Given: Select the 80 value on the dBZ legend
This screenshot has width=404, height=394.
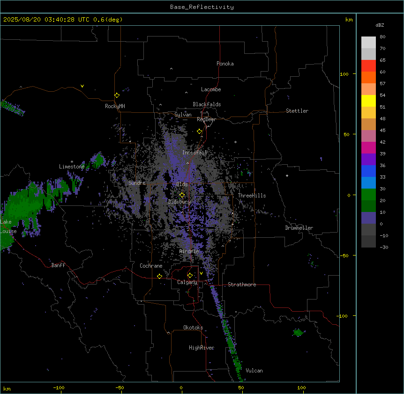Looking at the screenshot, I should pyautogui.click(x=382, y=37).
